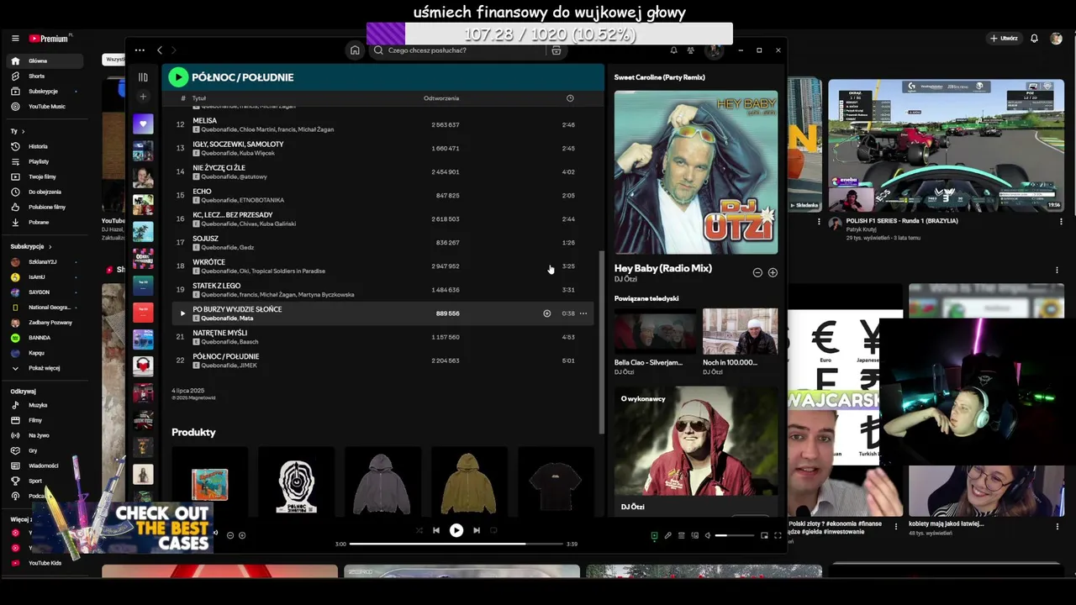Open more options for PO BURZY WYJDZIE SŁOŃCE
The width and height of the screenshot is (1076, 605).
coord(583,313)
